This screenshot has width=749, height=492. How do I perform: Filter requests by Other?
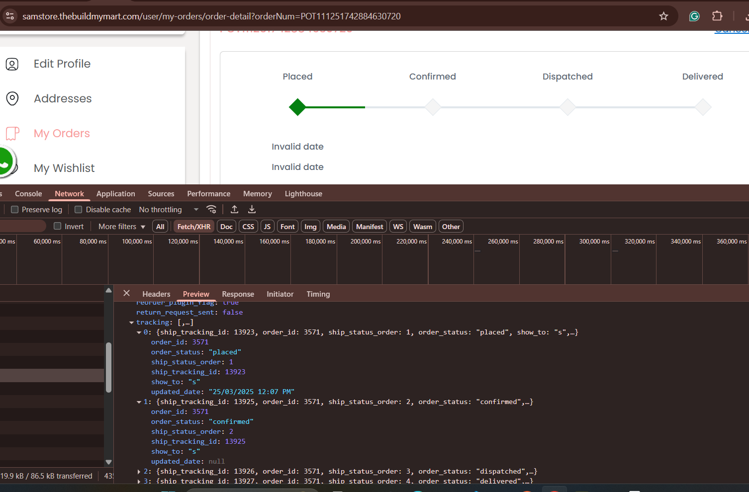click(451, 227)
